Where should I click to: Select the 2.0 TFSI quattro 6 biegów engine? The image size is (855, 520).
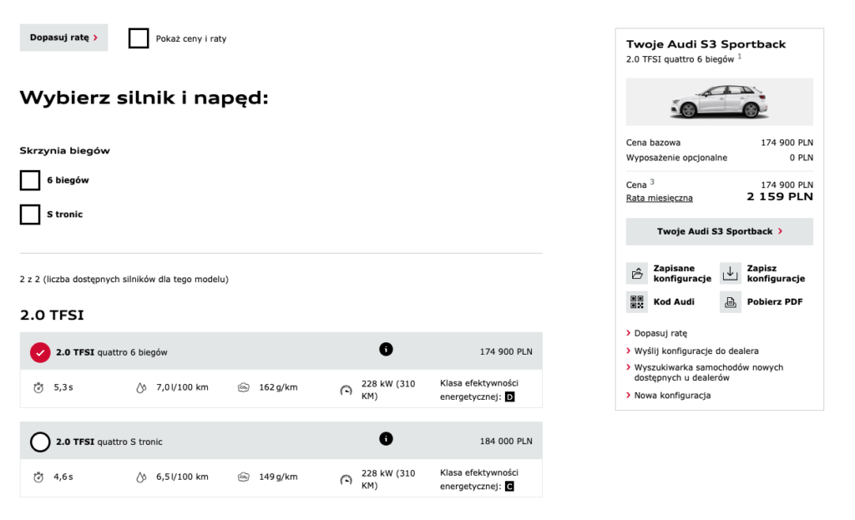point(40,353)
